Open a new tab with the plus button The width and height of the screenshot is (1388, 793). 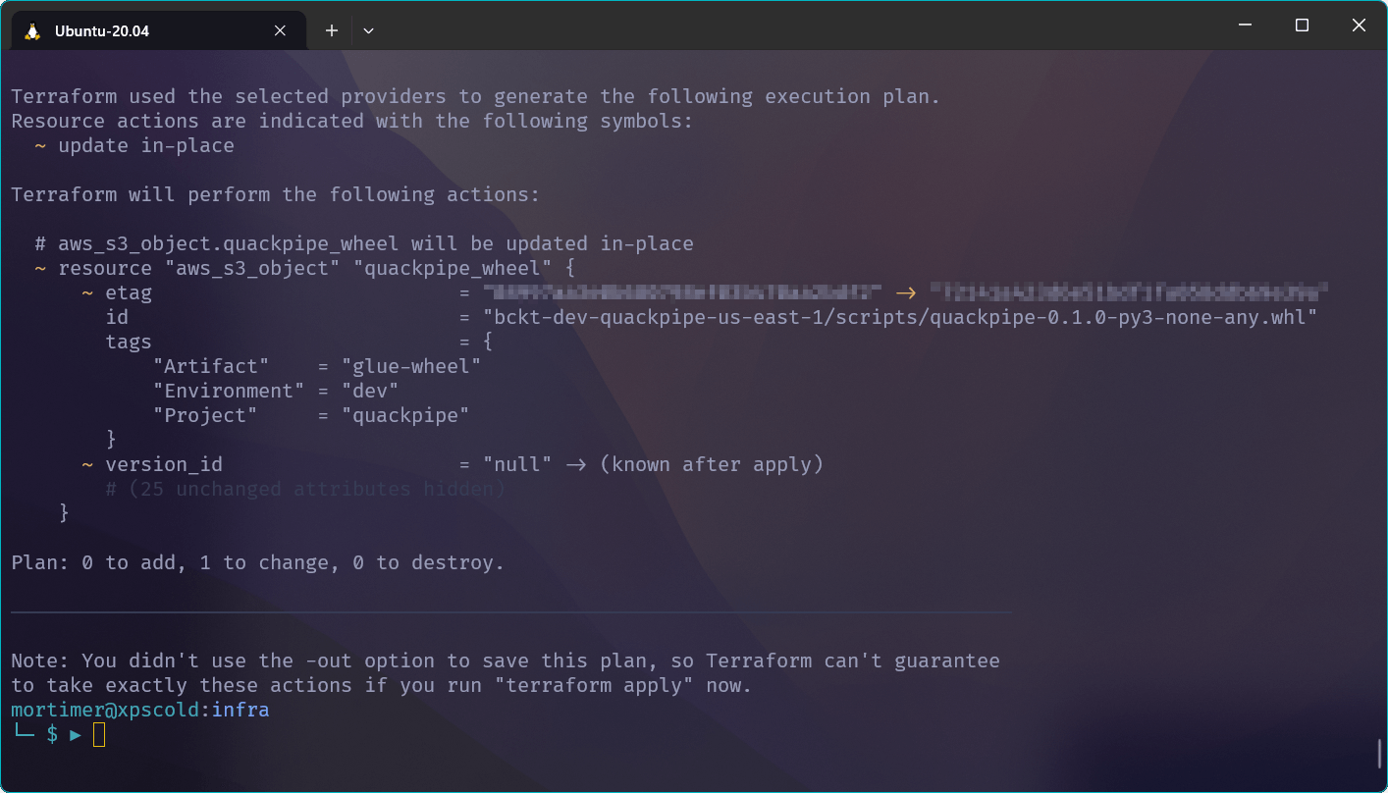(332, 30)
